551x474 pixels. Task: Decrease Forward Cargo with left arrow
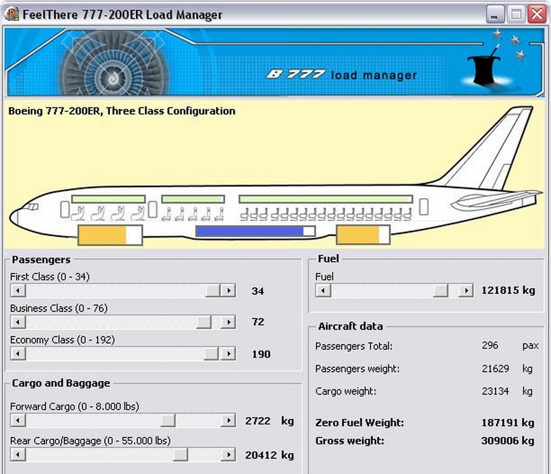tap(18, 420)
